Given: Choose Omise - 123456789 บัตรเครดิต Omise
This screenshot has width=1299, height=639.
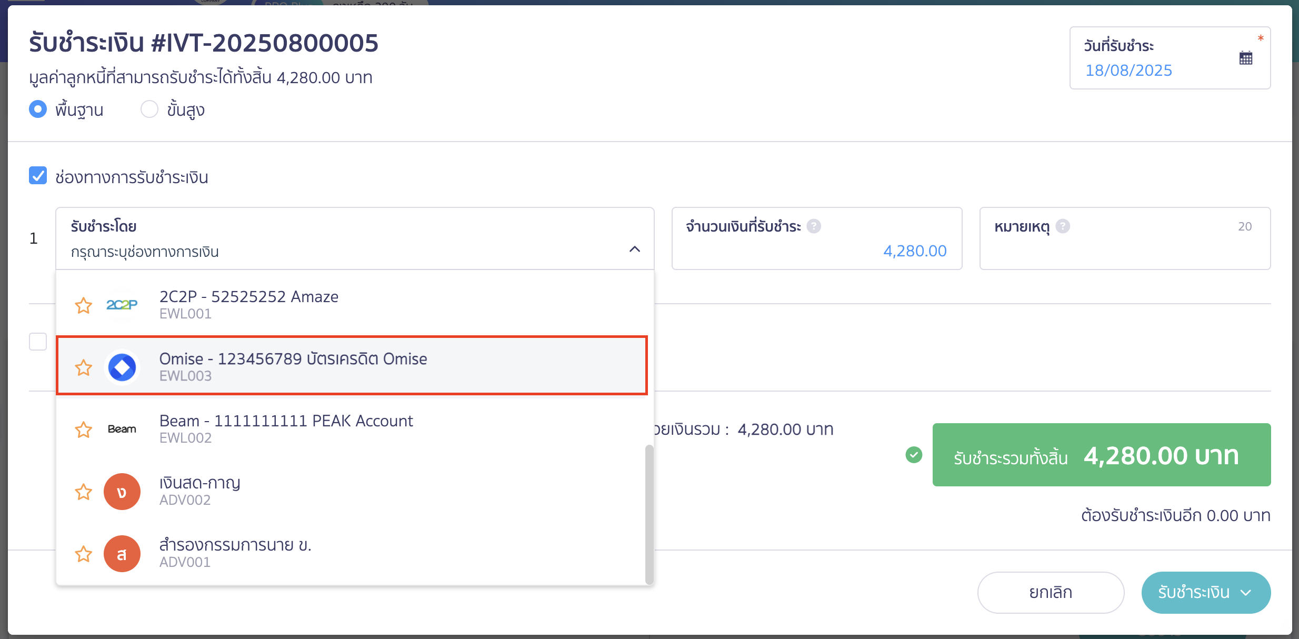Looking at the screenshot, I should [x=352, y=365].
